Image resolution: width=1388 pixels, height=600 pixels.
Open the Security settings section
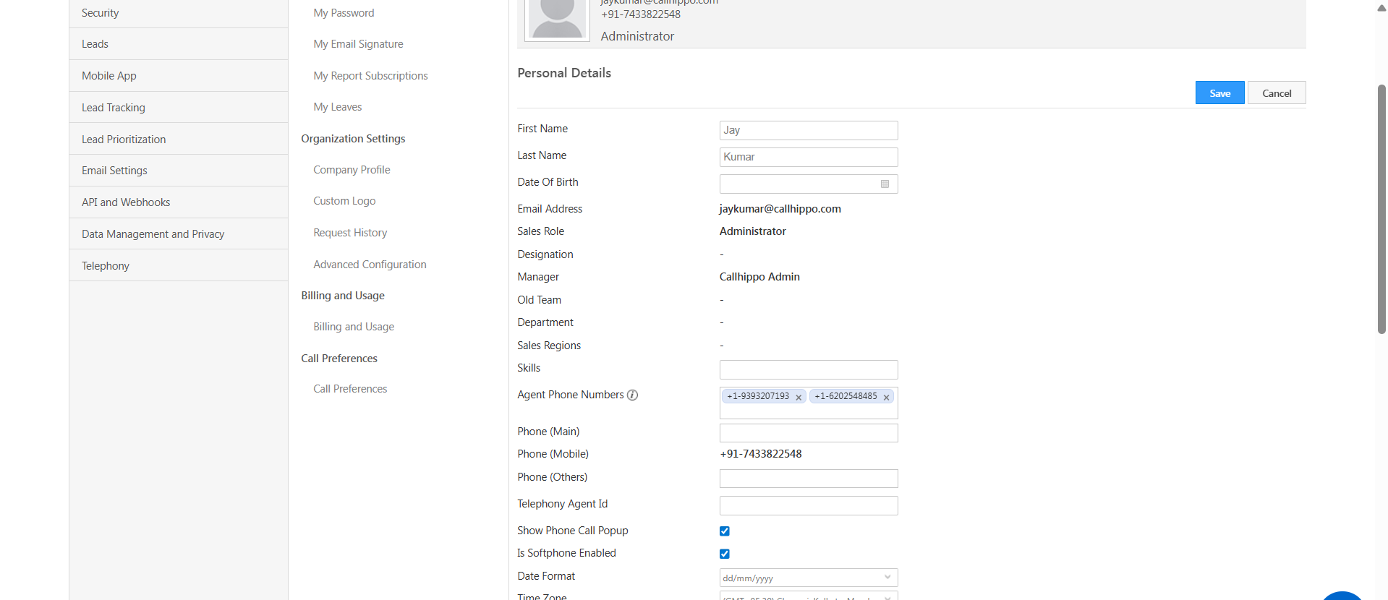pos(179,13)
